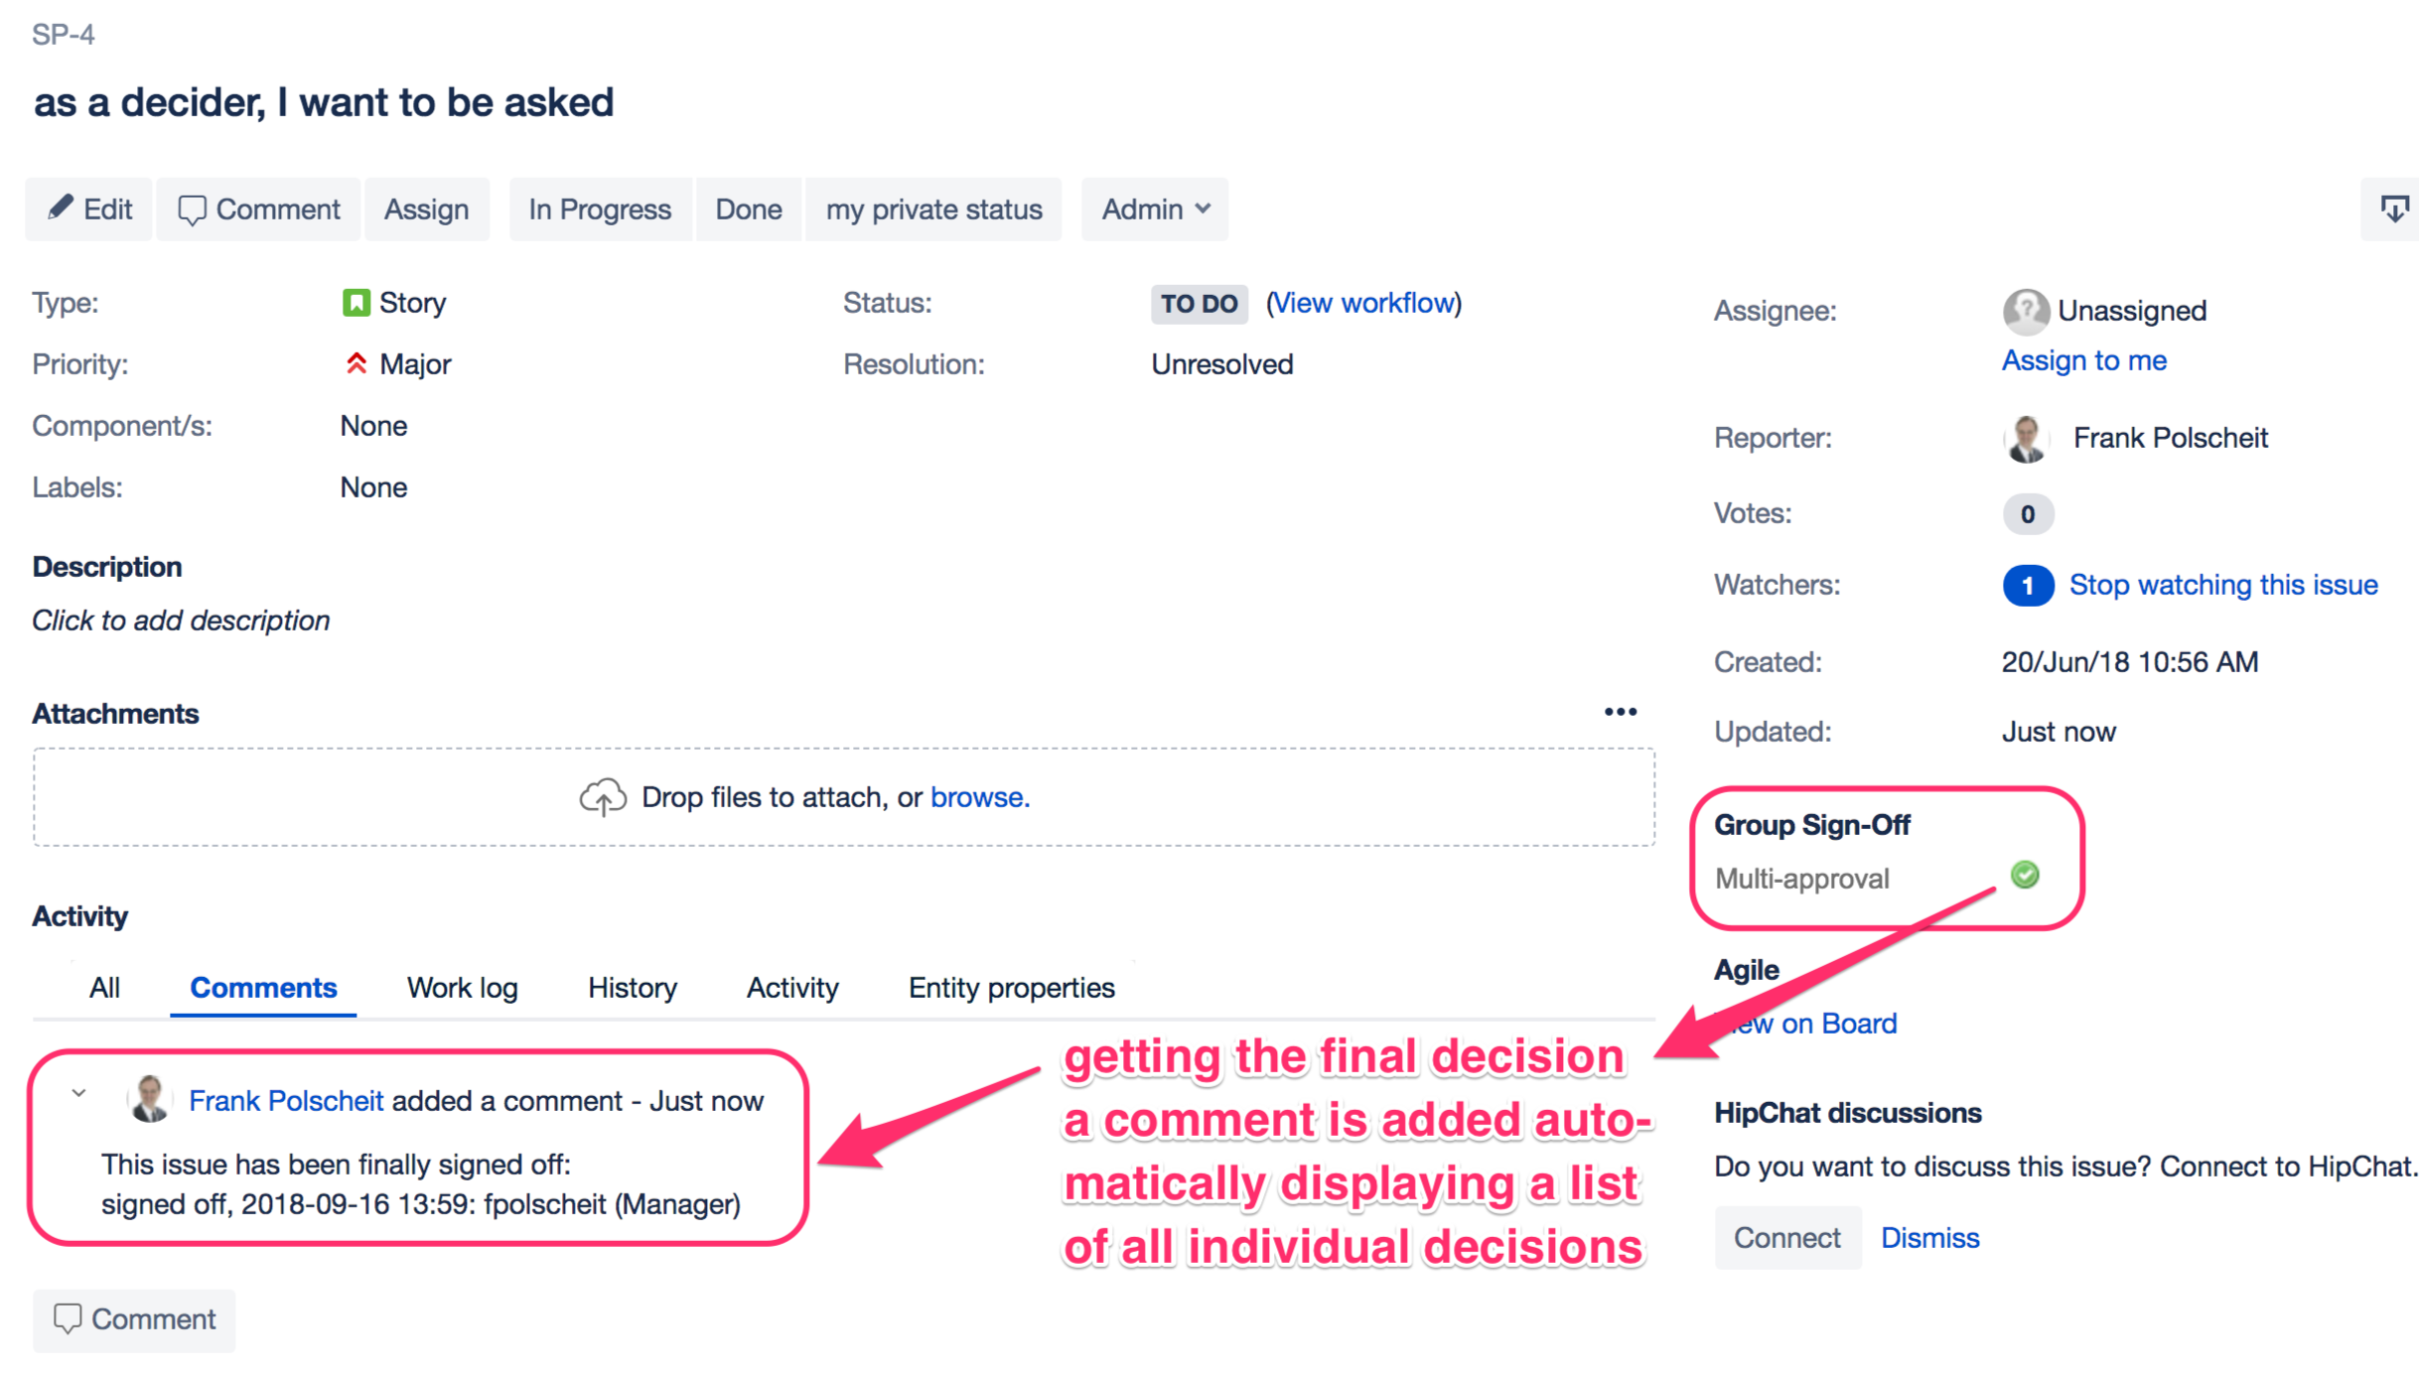This screenshot has width=2419, height=1376.
Task: Toggle Stop watching this issue
Action: 2222,585
